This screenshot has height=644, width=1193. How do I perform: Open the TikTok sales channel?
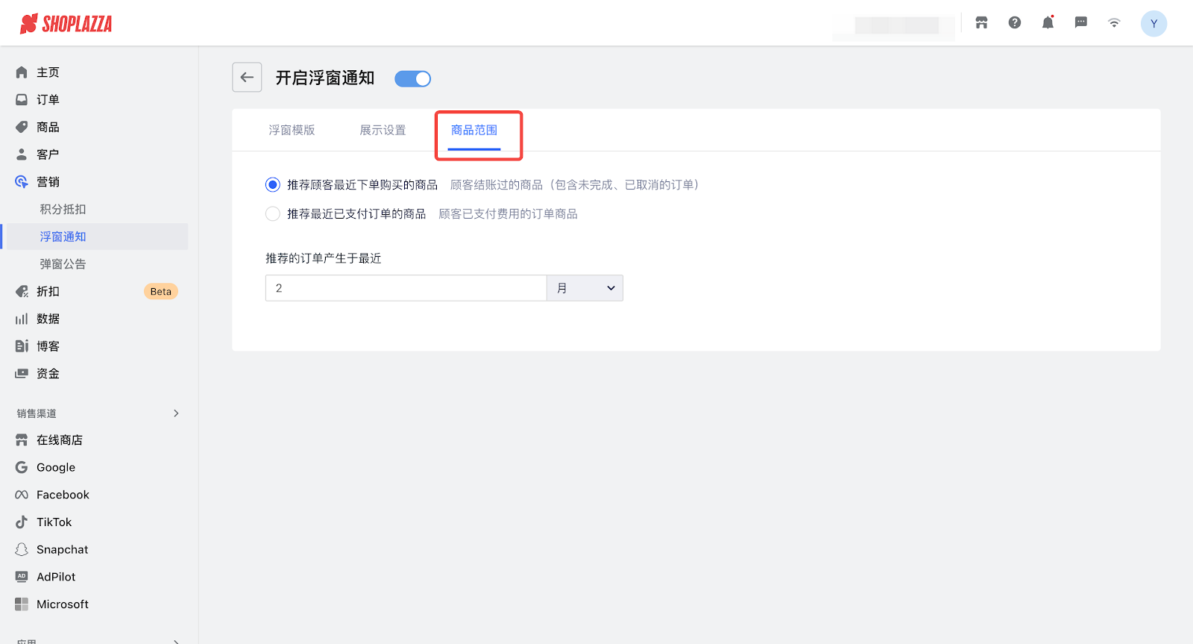(54, 522)
